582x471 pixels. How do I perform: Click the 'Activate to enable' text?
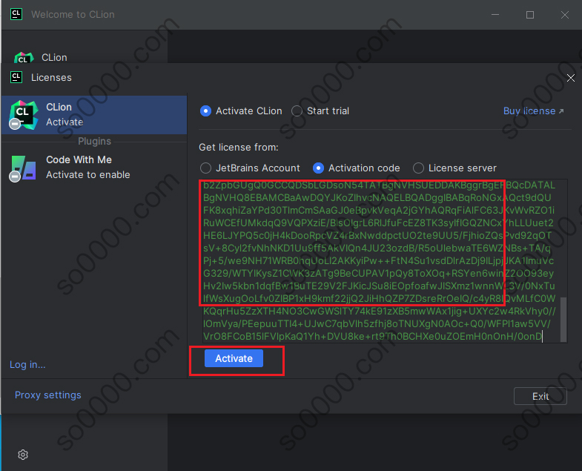point(88,174)
